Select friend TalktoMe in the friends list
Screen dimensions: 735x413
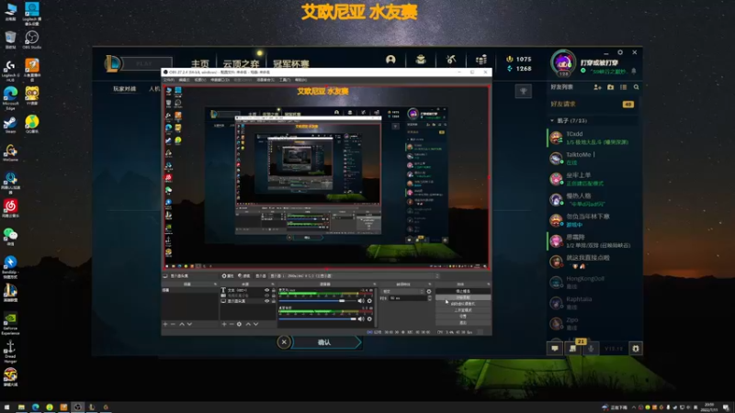tap(593, 158)
